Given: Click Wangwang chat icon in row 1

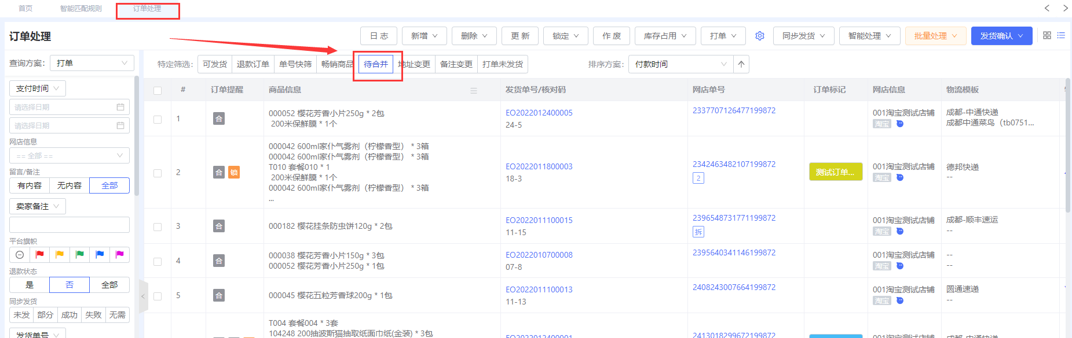Looking at the screenshot, I should tap(900, 124).
